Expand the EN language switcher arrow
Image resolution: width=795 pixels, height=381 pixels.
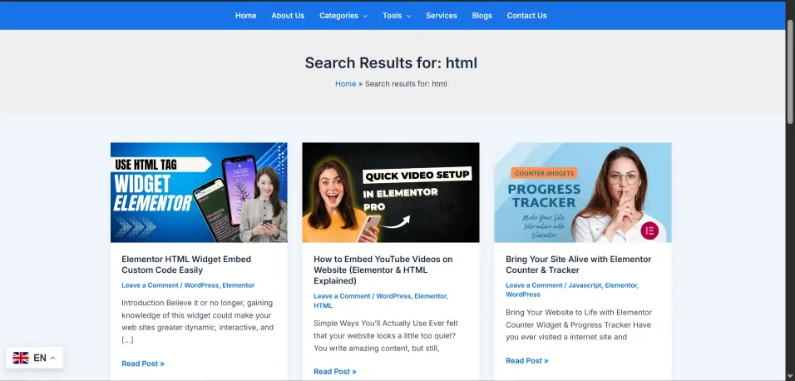(x=52, y=359)
